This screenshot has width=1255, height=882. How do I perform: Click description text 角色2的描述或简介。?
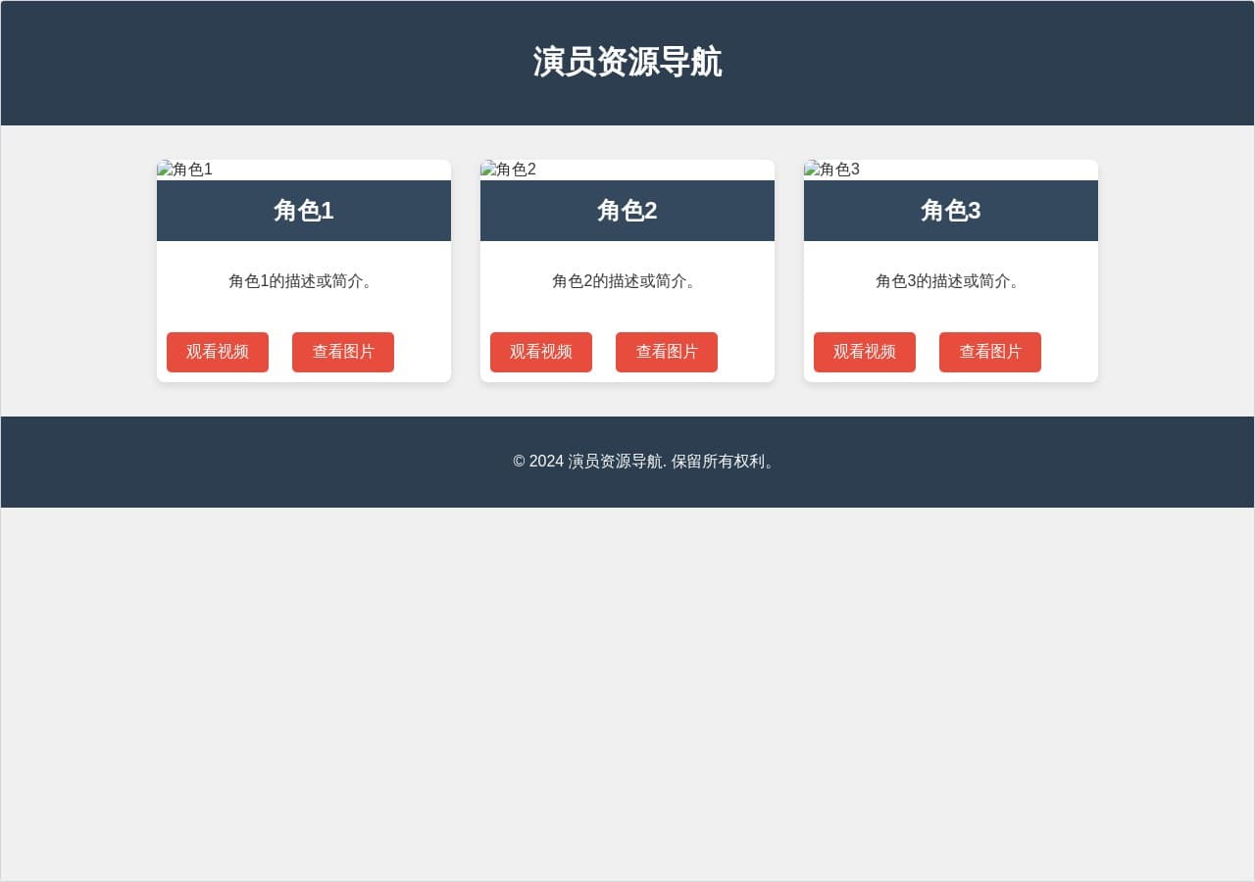(627, 281)
